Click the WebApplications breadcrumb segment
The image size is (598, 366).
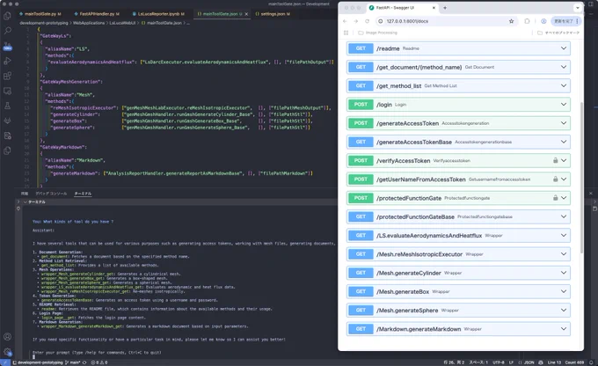(89, 23)
